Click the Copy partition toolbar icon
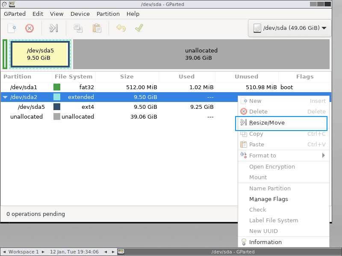Viewport: 342px width, 256px height. pyautogui.click(x=78, y=28)
